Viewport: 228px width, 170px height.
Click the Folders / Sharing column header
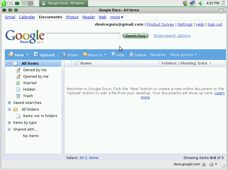178,63
